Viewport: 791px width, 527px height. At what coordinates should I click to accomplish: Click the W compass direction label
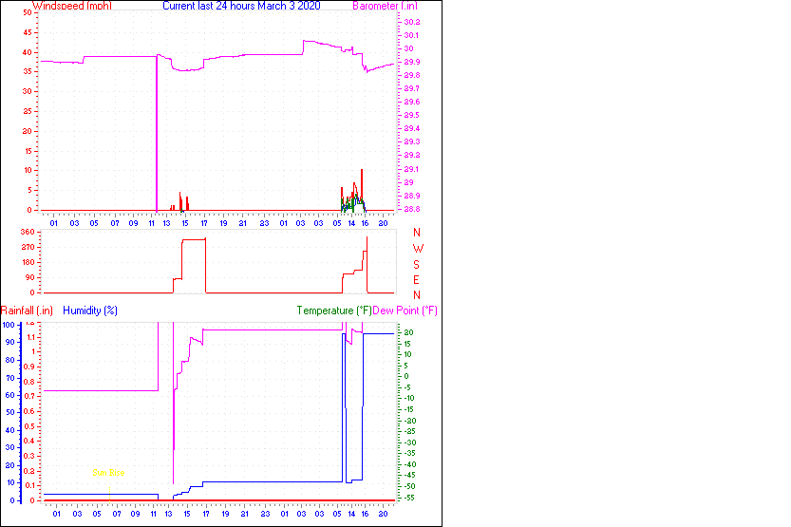(417, 248)
